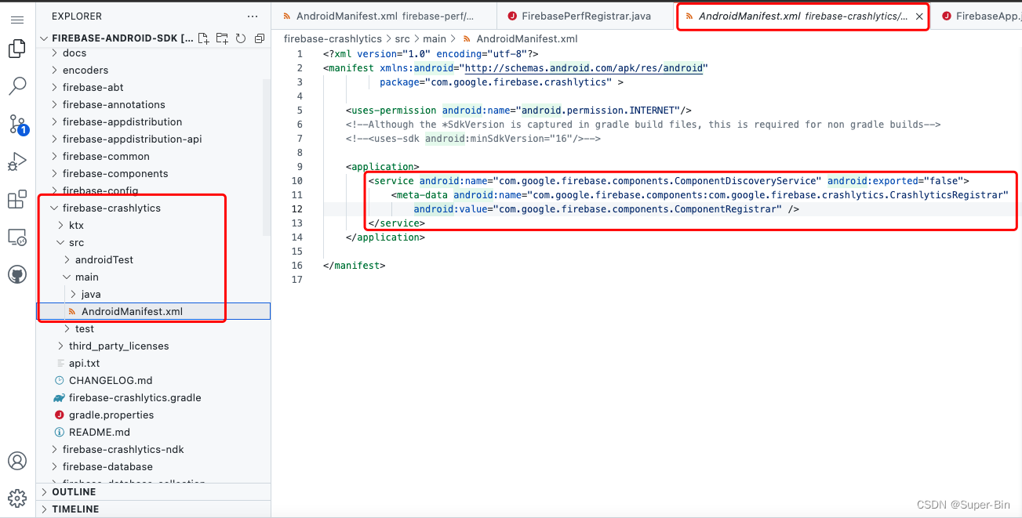This screenshot has width=1022, height=518.
Task: Click the CrashlyticsRegistrar meta-data line
Action: pyautogui.click(x=700, y=195)
